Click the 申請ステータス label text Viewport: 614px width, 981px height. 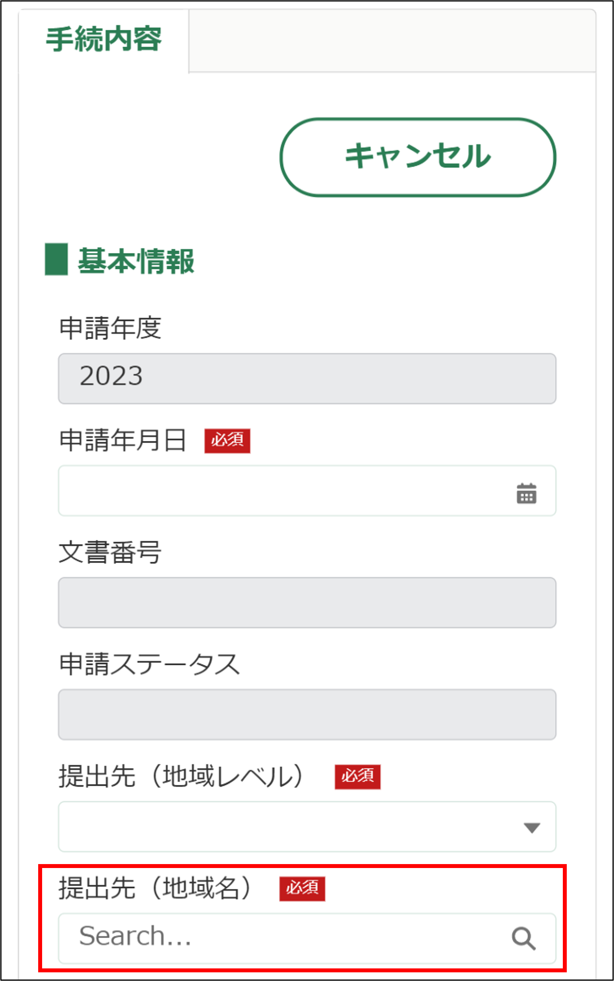(x=150, y=664)
